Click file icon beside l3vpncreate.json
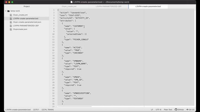 [11, 29]
